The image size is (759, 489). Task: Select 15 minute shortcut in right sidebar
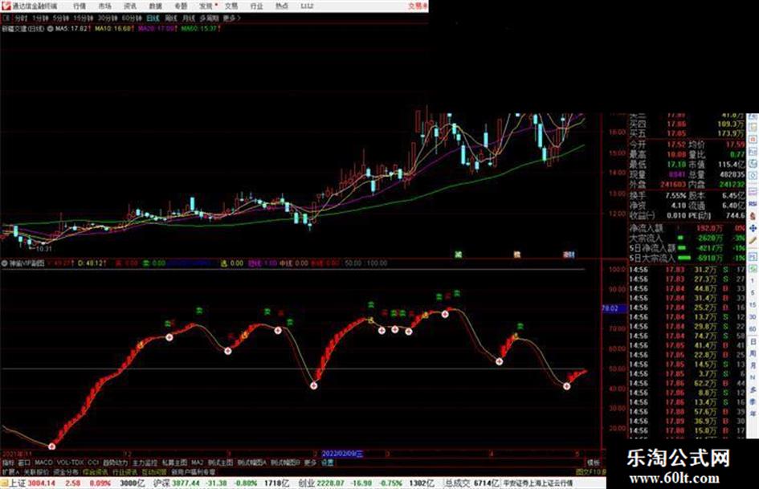(753, 305)
